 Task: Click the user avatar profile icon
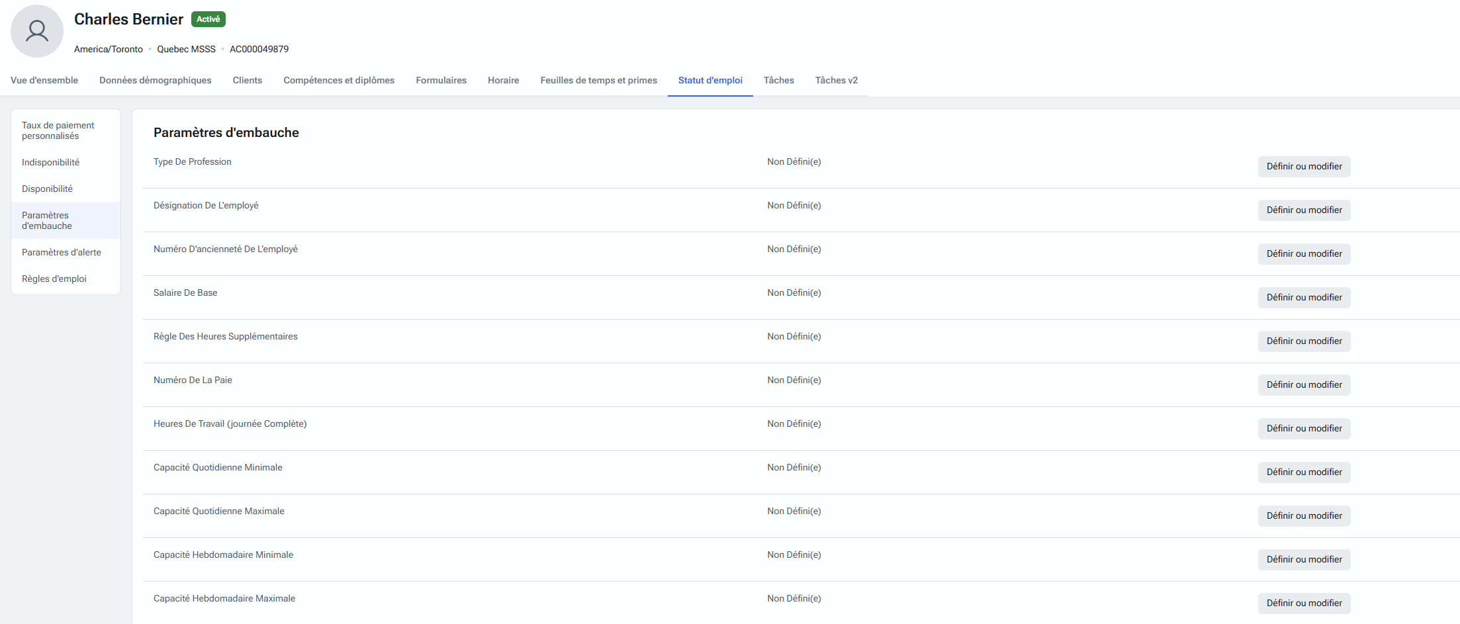click(37, 31)
